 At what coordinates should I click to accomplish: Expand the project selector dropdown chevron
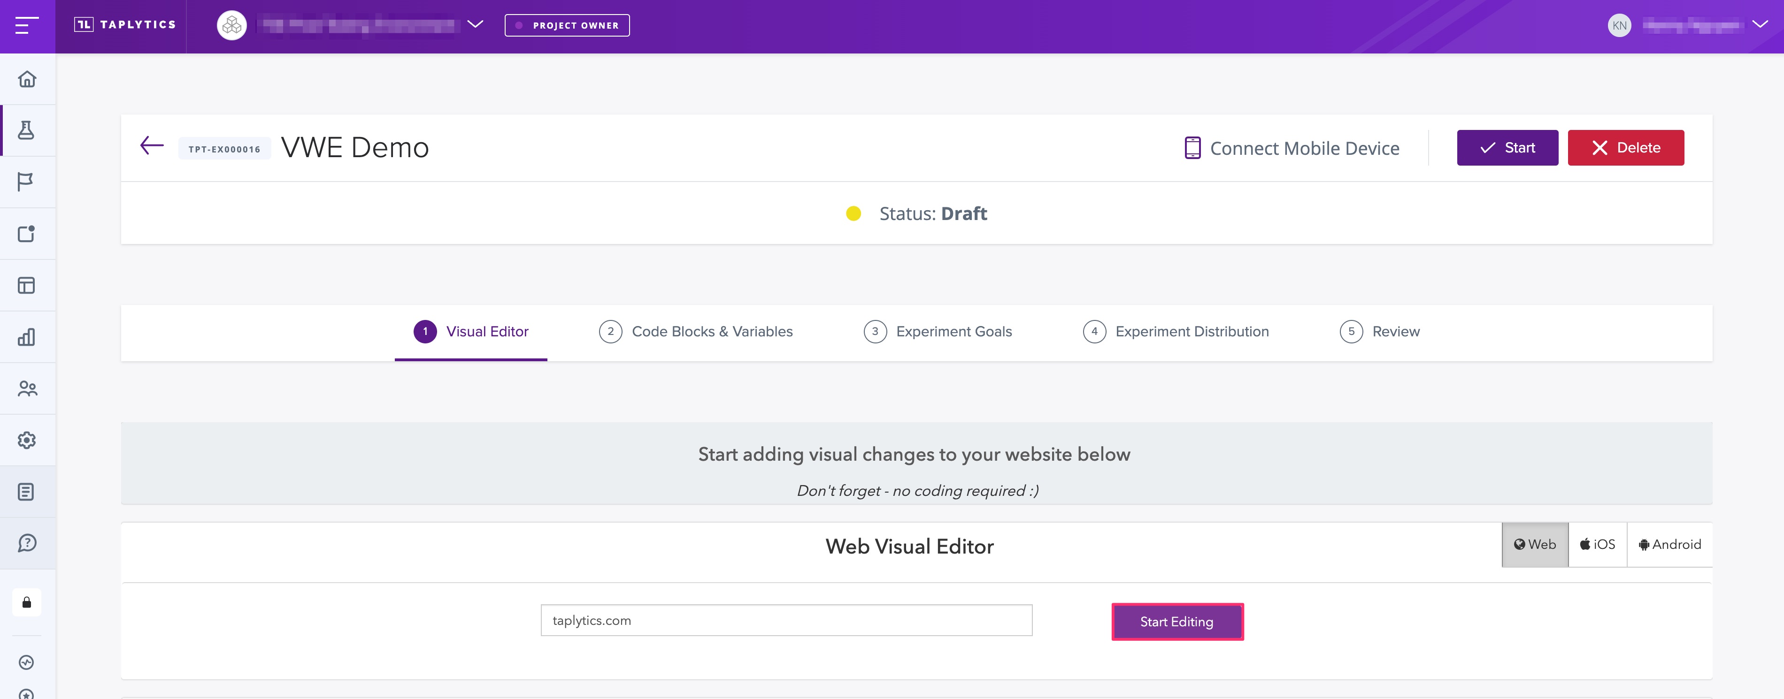(x=475, y=24)
